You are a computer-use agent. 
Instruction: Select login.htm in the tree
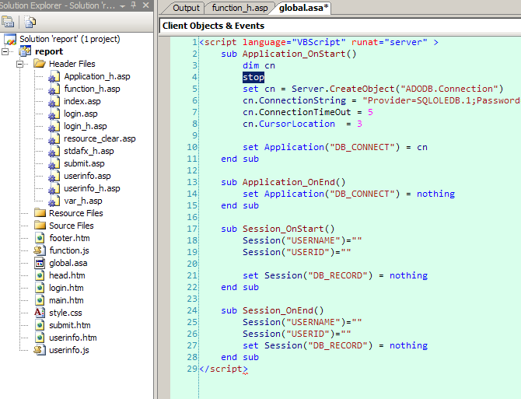[x=66, y=288]
